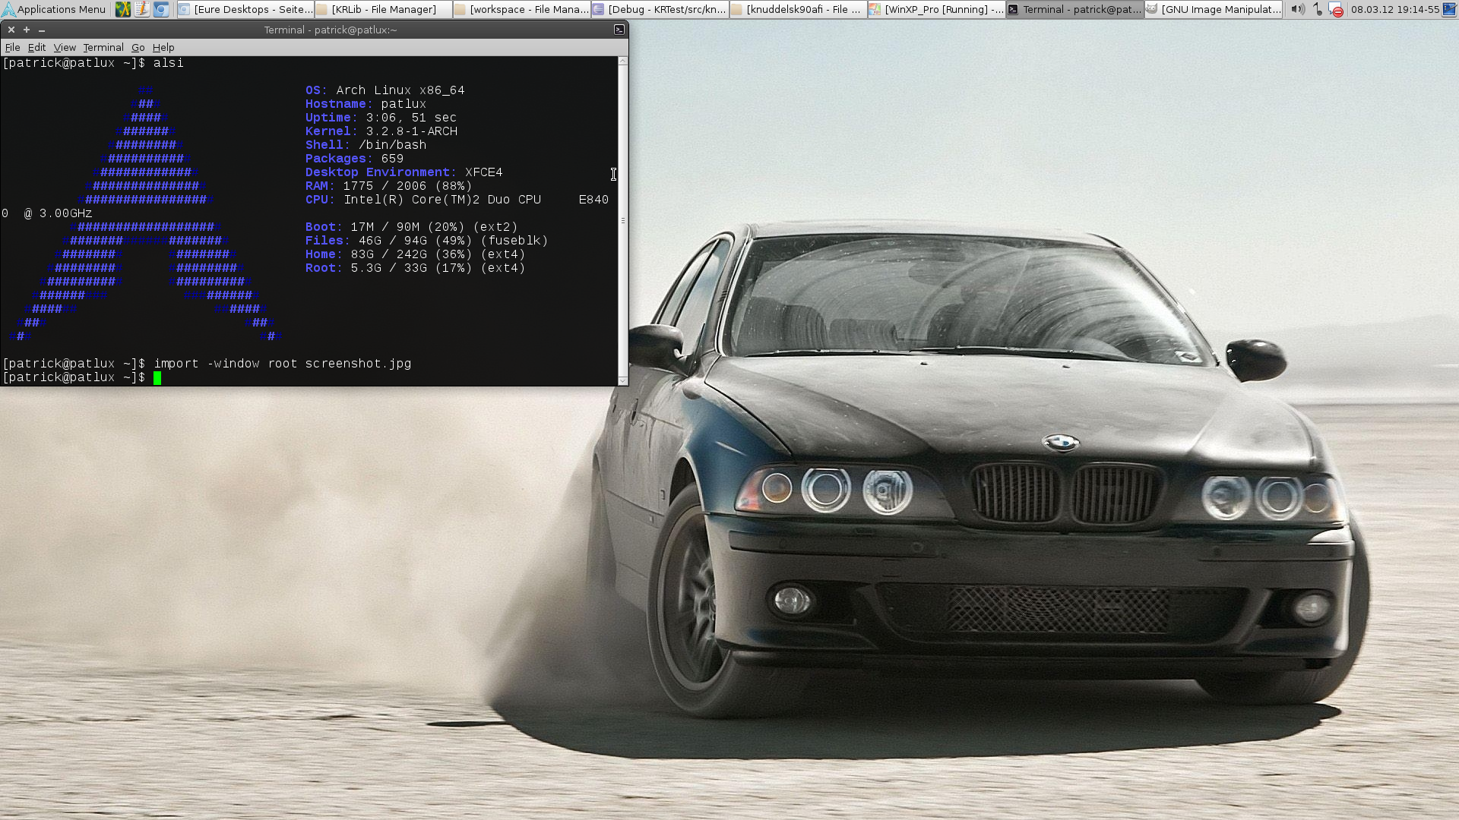Click the mouse/power tray icon

point(1317,9)
